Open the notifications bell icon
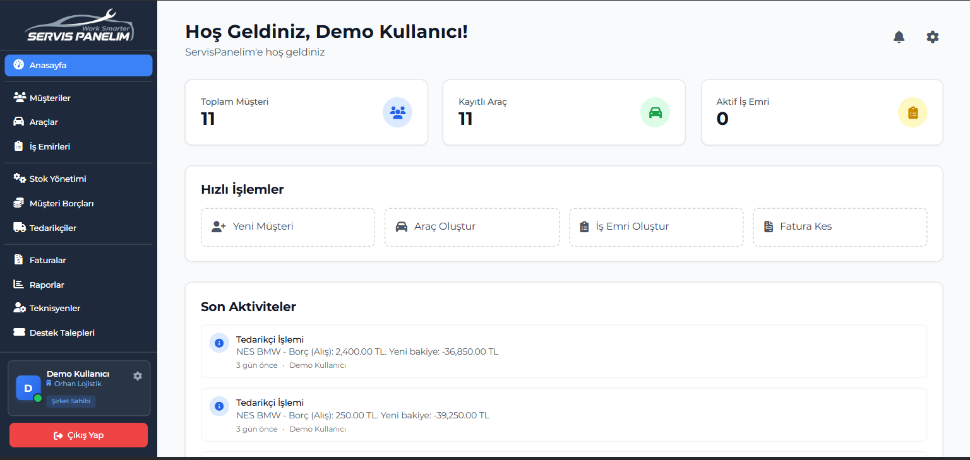 [899, 37]
